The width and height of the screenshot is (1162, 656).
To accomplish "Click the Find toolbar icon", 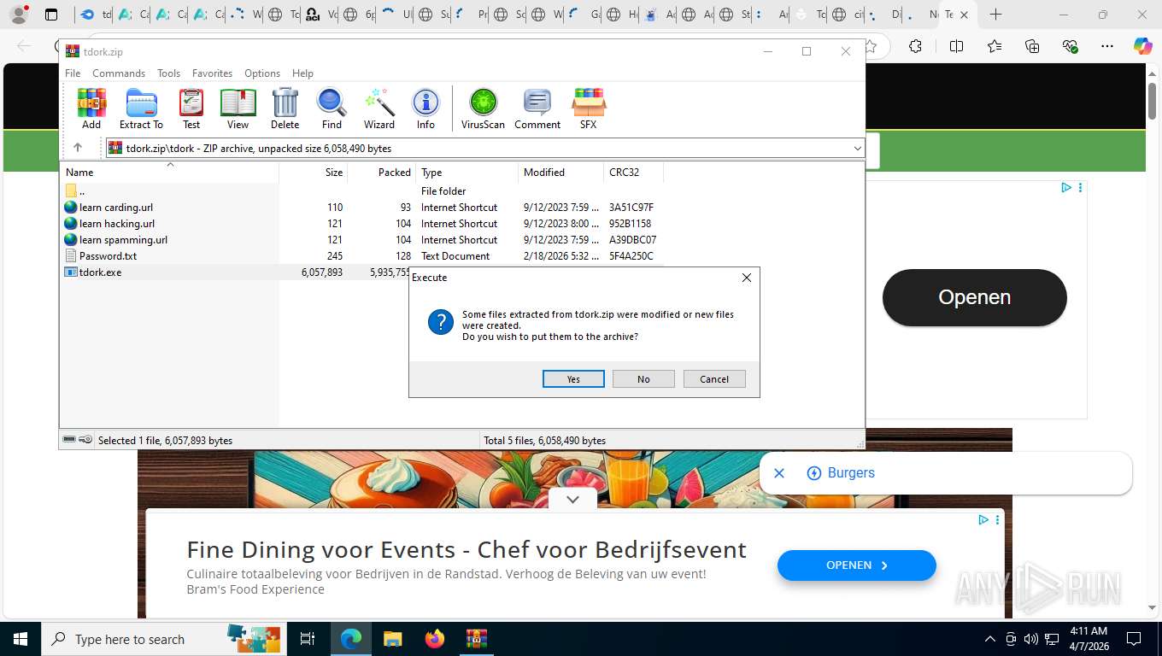I will pyautogui.click(x=332, y=108).
